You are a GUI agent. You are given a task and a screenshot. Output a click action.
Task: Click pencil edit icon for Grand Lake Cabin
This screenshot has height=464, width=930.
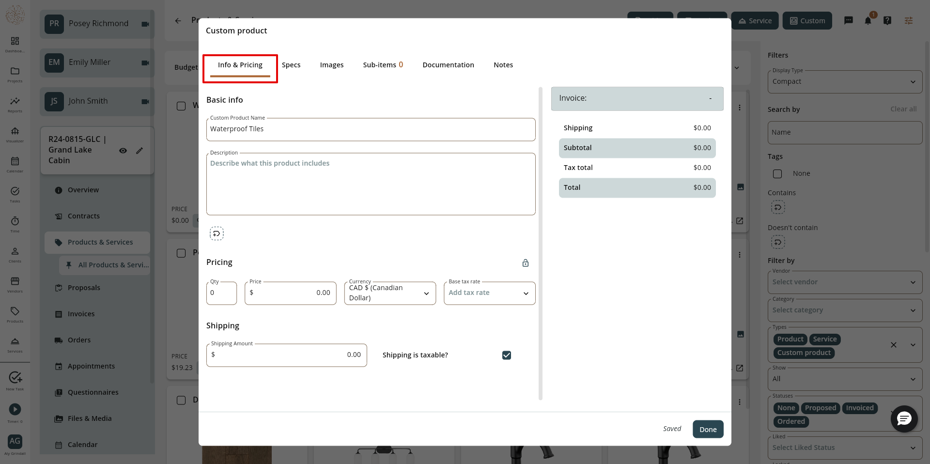(139, 151)
